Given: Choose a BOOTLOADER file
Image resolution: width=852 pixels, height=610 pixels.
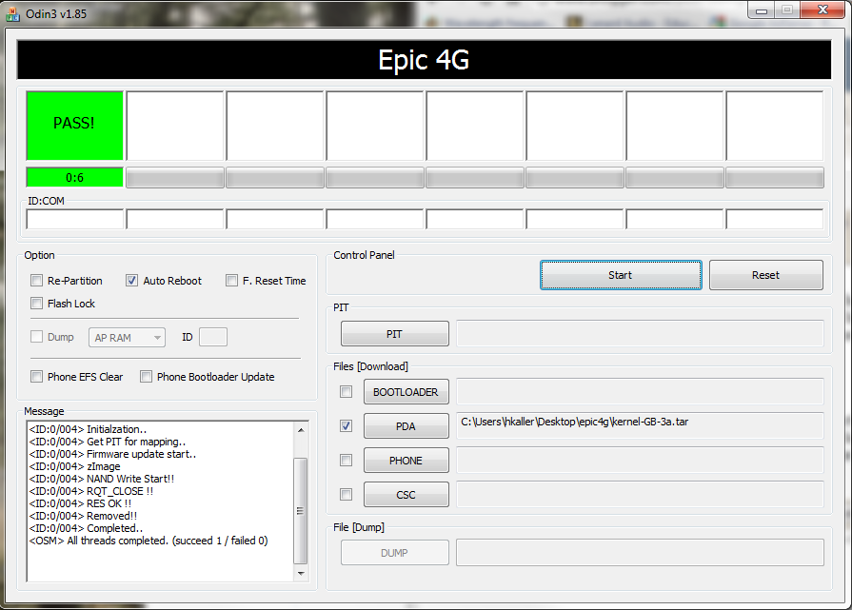Looking at the screenshot, I should click(406, 392).
